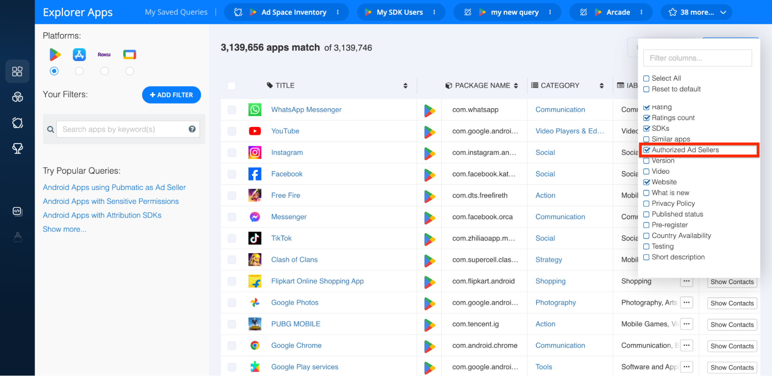This screenshot has height=376, width=772.
Task: Show Contacts for Google Chrome
Action: pos(732,346)
